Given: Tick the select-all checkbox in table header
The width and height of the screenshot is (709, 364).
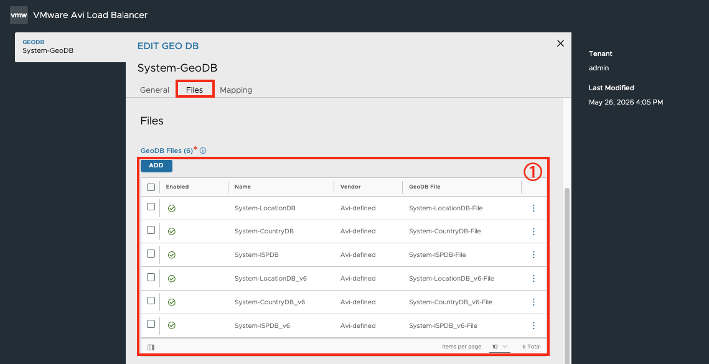Looking at the screenshot, I should [151, 187].
